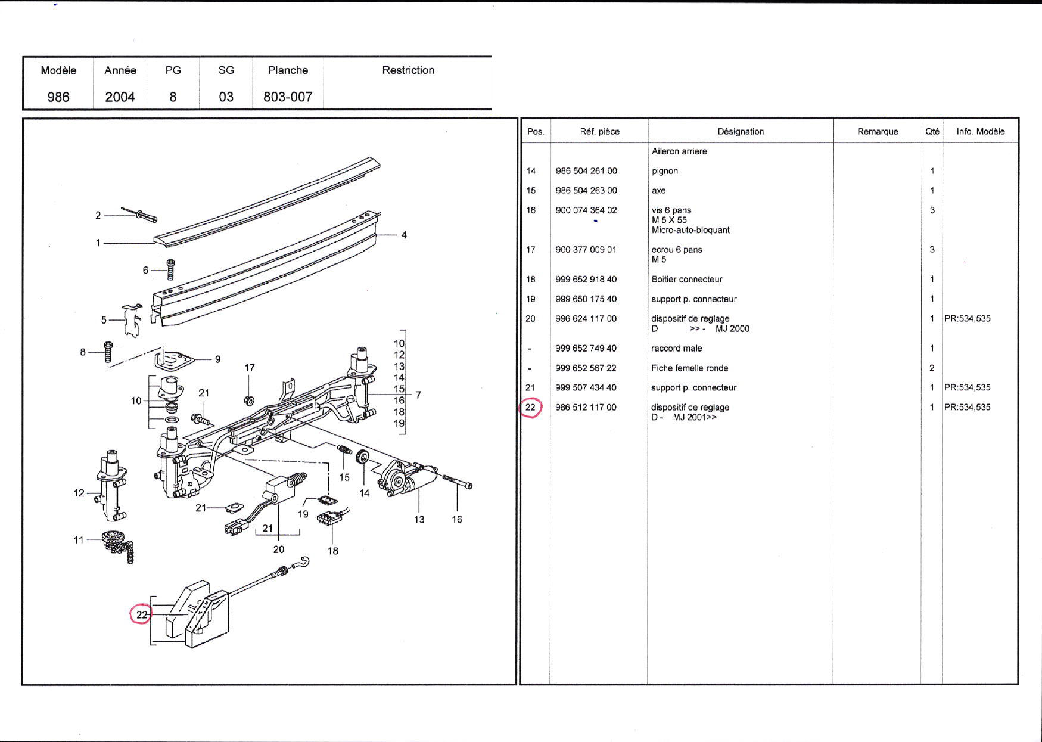This screenshot has width=1042, height=742.
Task: Click the circled position 22 in the table
Action: coord(530,408)
